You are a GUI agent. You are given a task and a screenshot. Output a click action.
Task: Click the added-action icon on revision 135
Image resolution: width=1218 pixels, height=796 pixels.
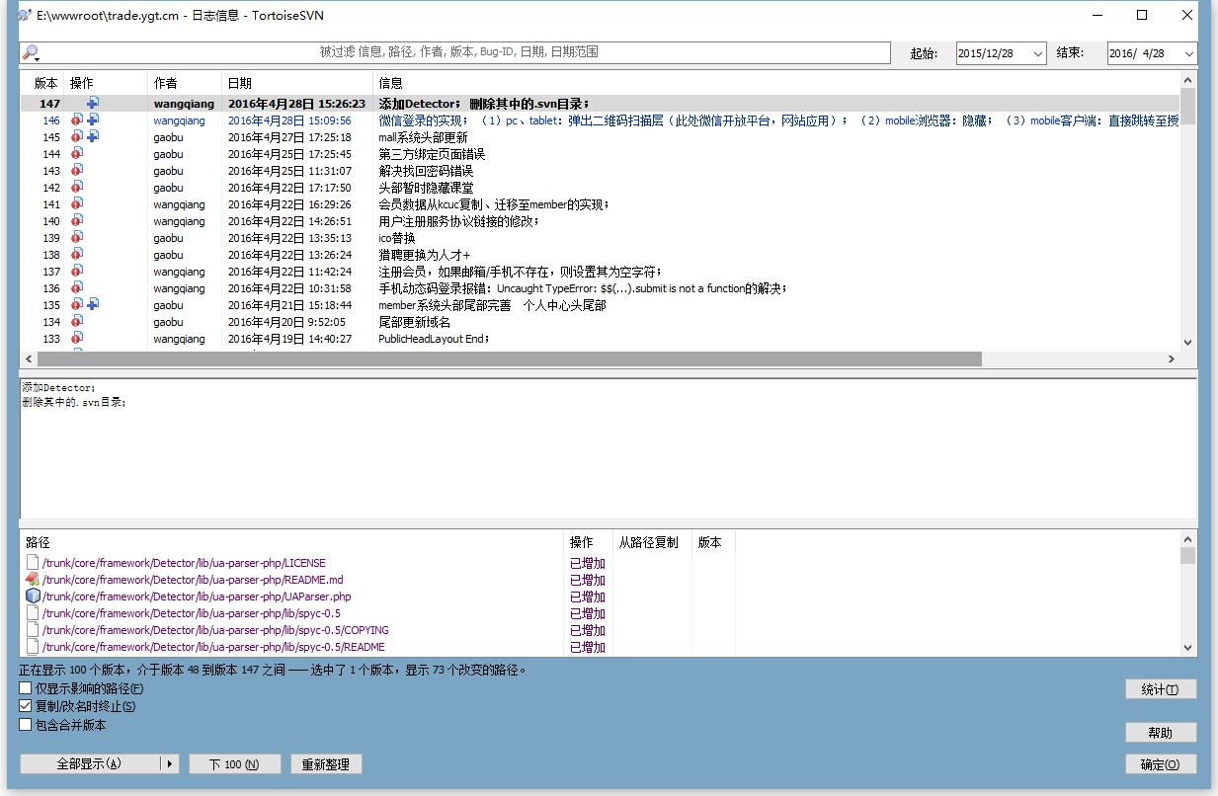pos(93,305)
